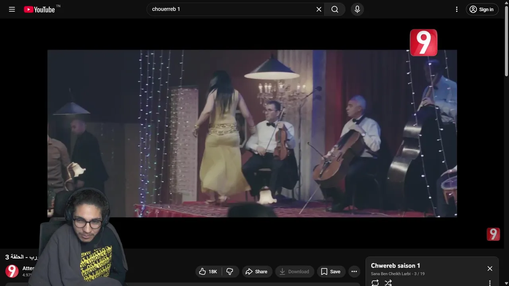Close the Chwereb saison 1 playlist panel

click(490, 269)
